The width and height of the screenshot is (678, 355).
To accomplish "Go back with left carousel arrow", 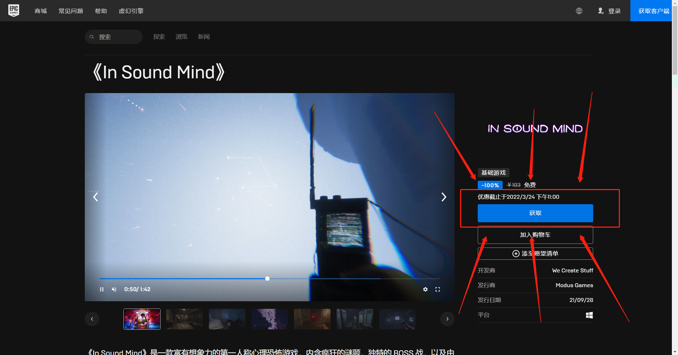I will coord(95,197).
